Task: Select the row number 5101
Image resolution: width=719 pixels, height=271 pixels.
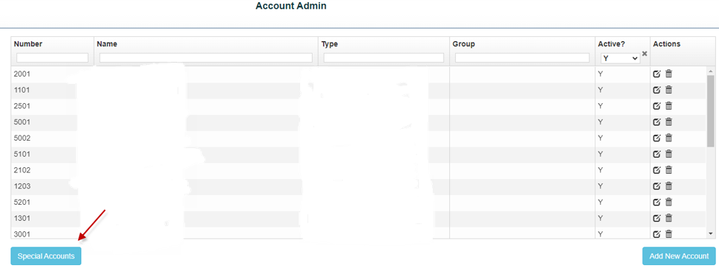Action: coord(21,154)
